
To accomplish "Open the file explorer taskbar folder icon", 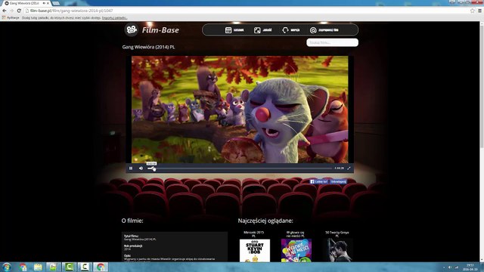I will (x=38, y=267).
